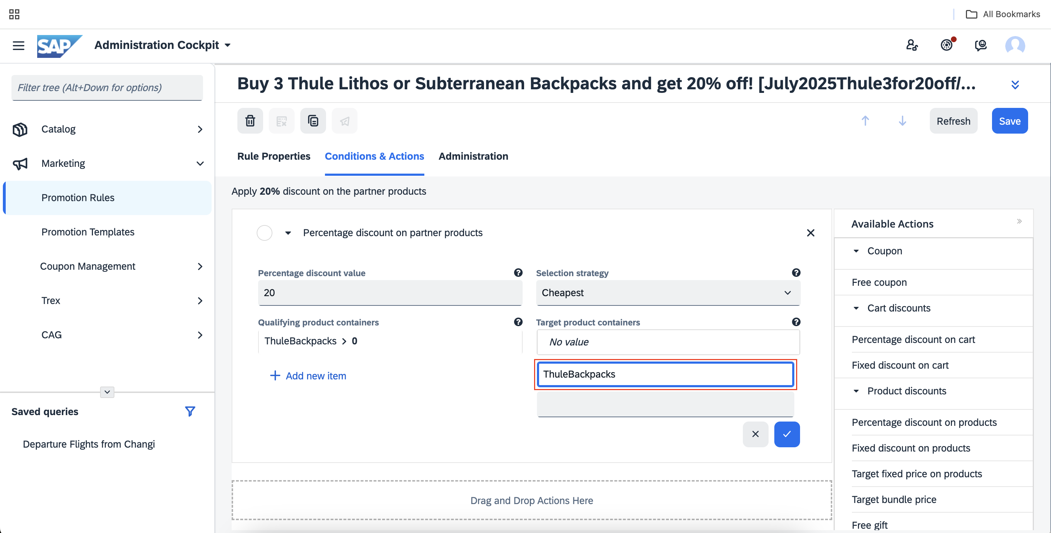Collapse the Marketing tree node
Screen dimensions: 1051x533
point(200,164)
